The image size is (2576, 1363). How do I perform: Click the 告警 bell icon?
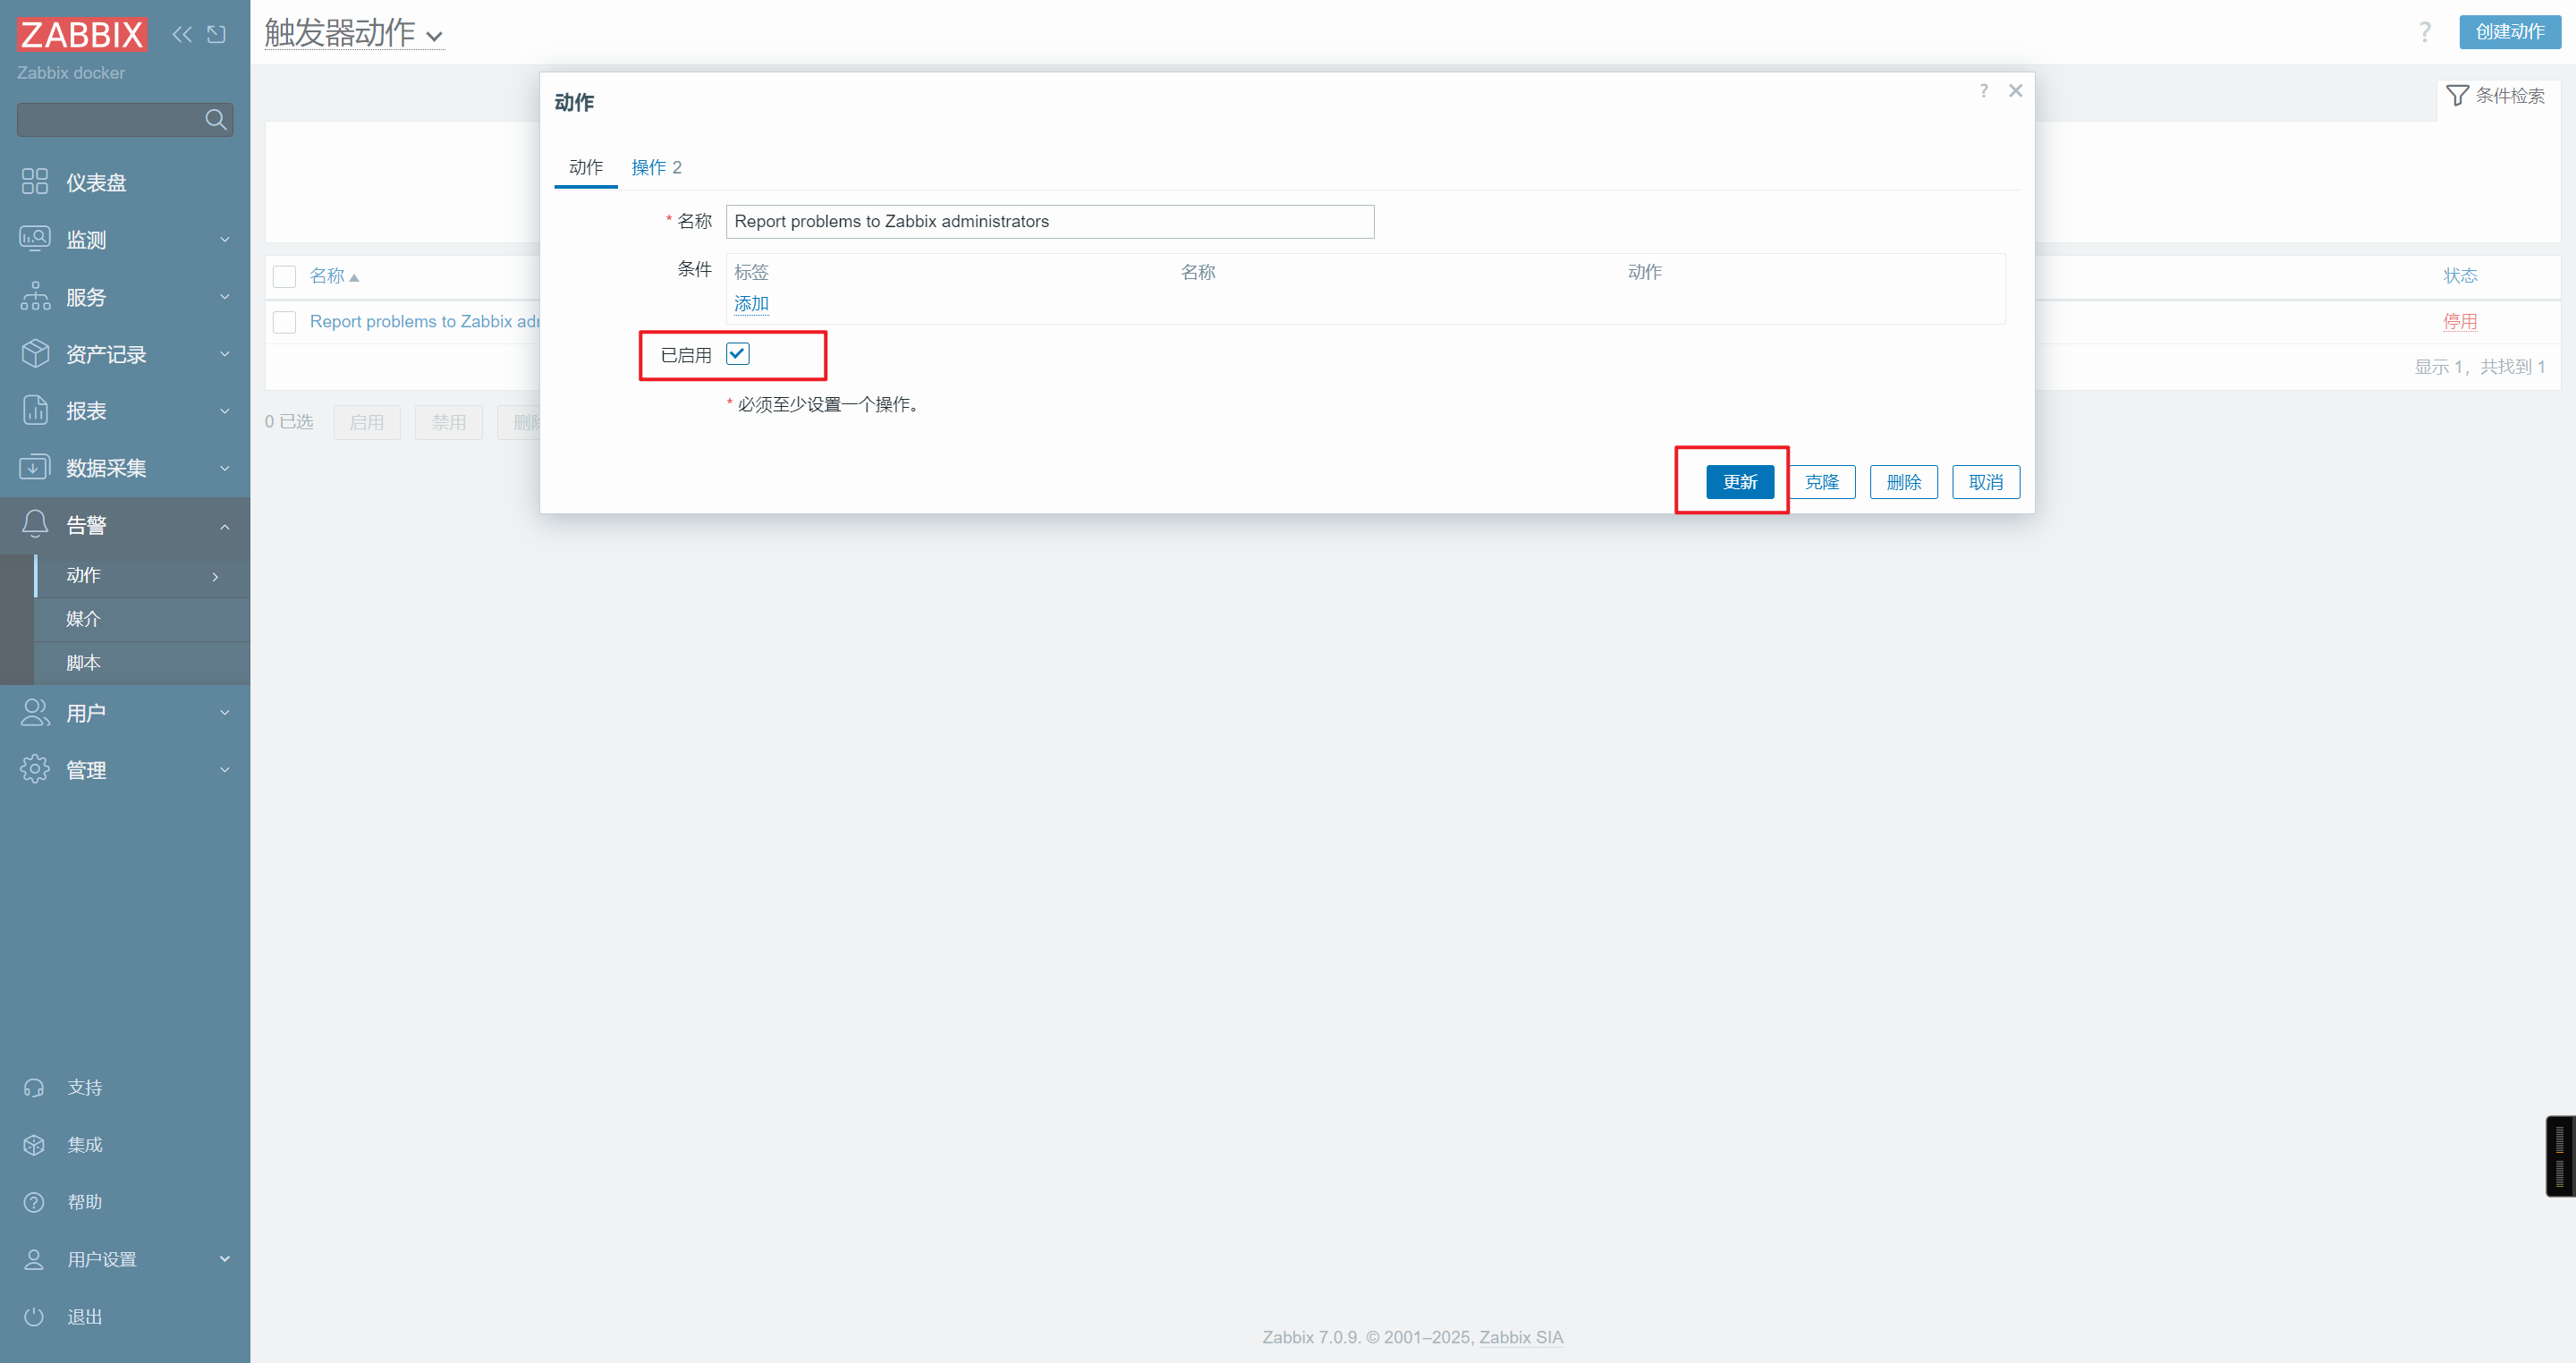(35, 524)
